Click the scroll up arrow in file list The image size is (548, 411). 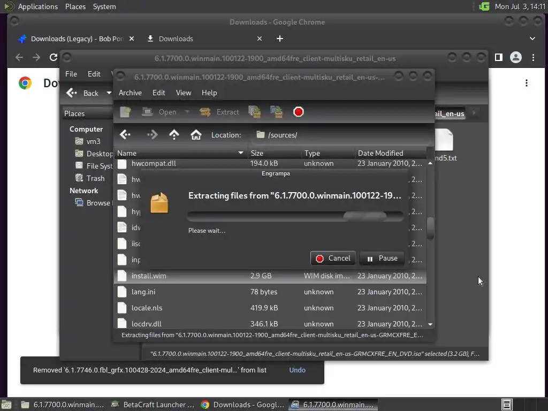[x=430, y=163]
